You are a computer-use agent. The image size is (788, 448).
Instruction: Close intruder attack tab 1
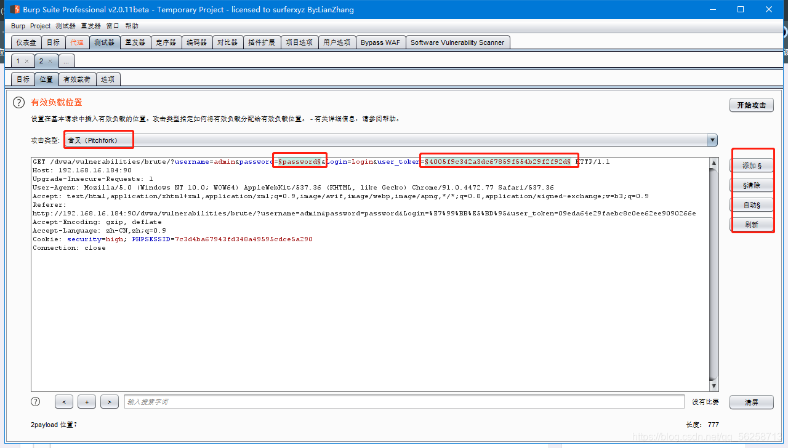pyautogui.click(x=26, y=62)
